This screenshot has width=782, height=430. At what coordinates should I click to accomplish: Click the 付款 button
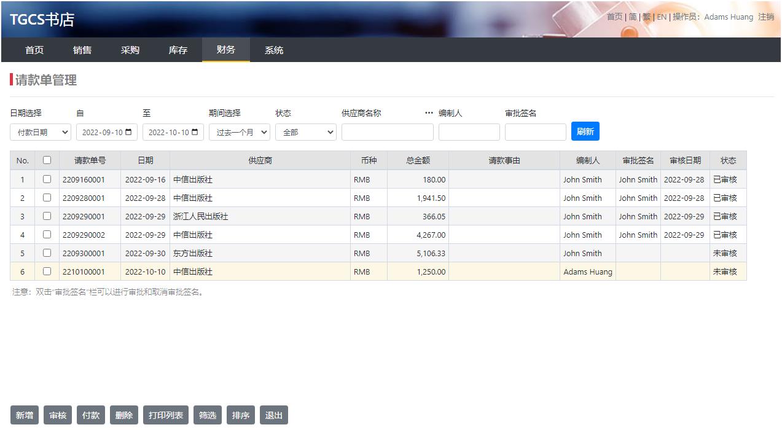pos(91,415)
